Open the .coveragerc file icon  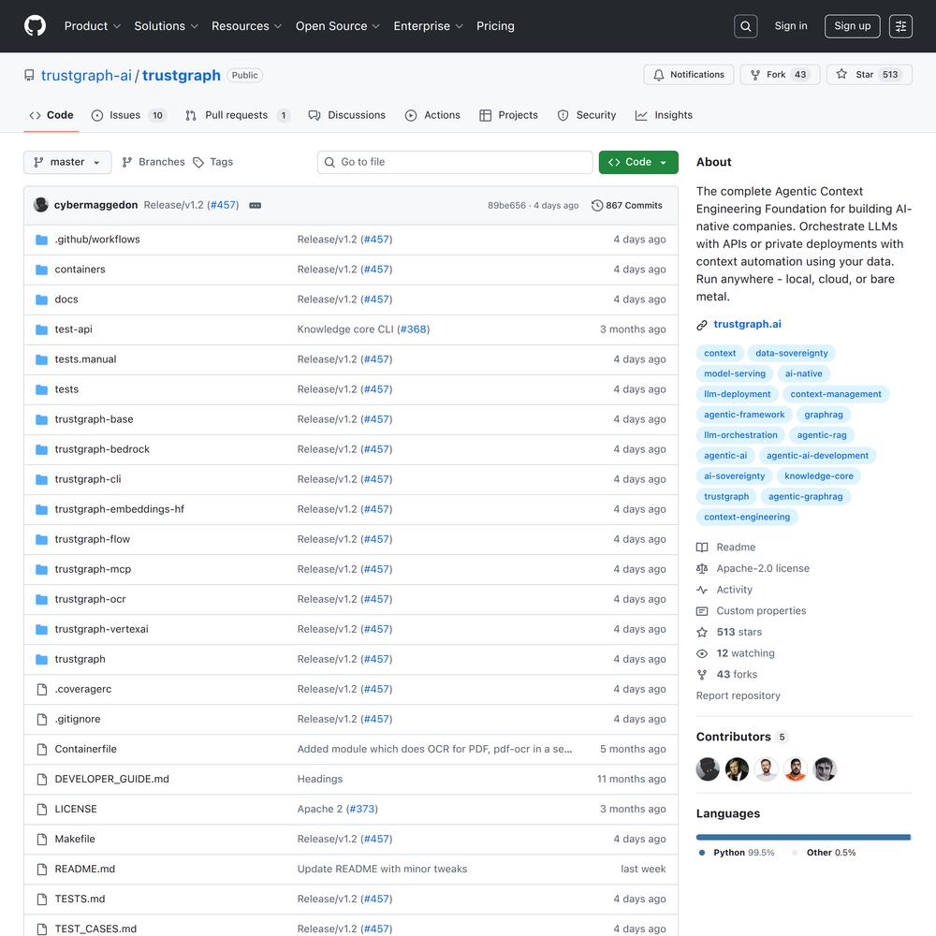click(x=42, y=690)
